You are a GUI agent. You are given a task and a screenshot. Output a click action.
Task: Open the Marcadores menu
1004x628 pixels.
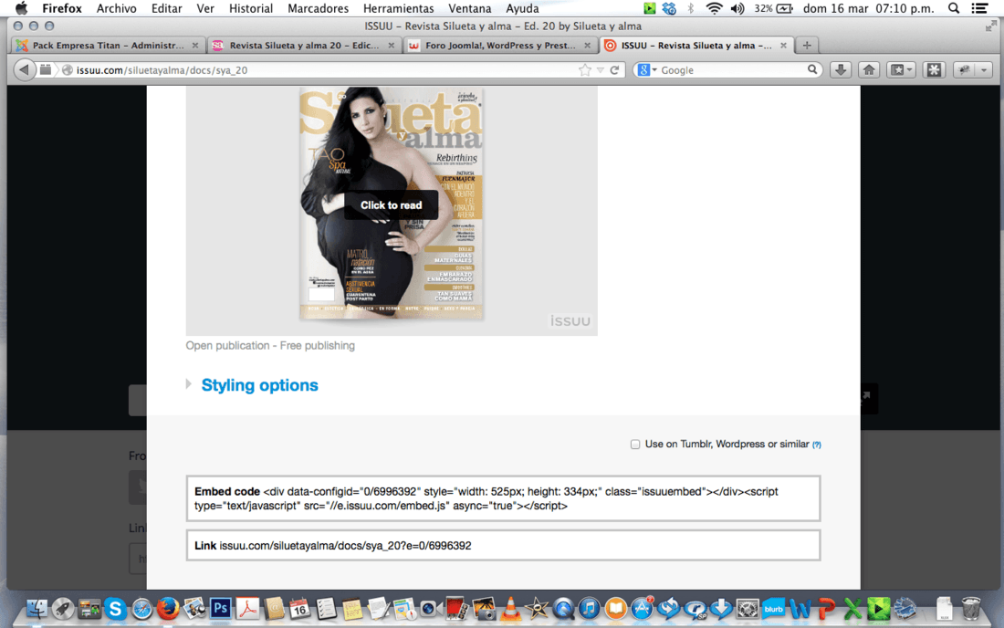[x=318, y=8]
